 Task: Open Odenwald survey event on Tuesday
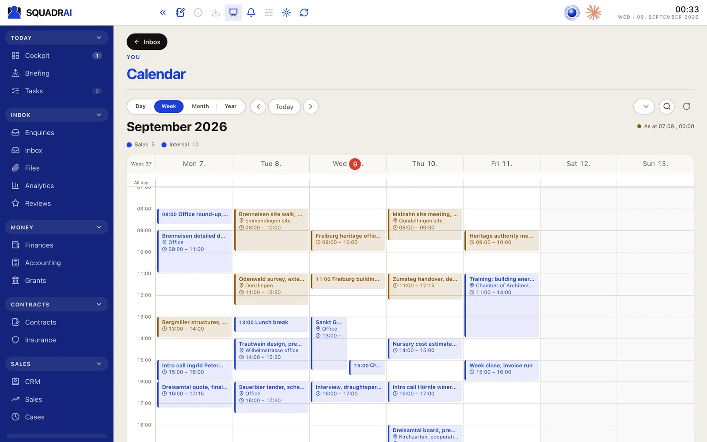[271, 290]
